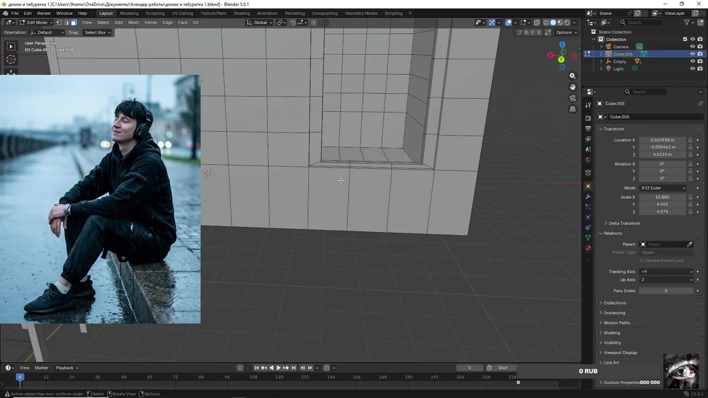Open the Vertex menu

[150, 23]
